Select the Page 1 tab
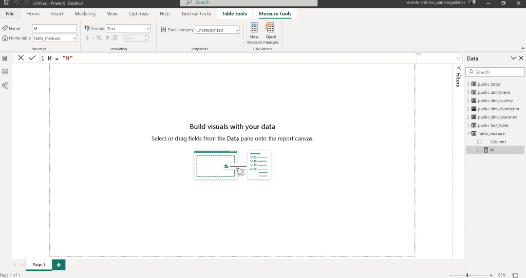This screenshot has width=526, height=278. click(x=39, y=265)
